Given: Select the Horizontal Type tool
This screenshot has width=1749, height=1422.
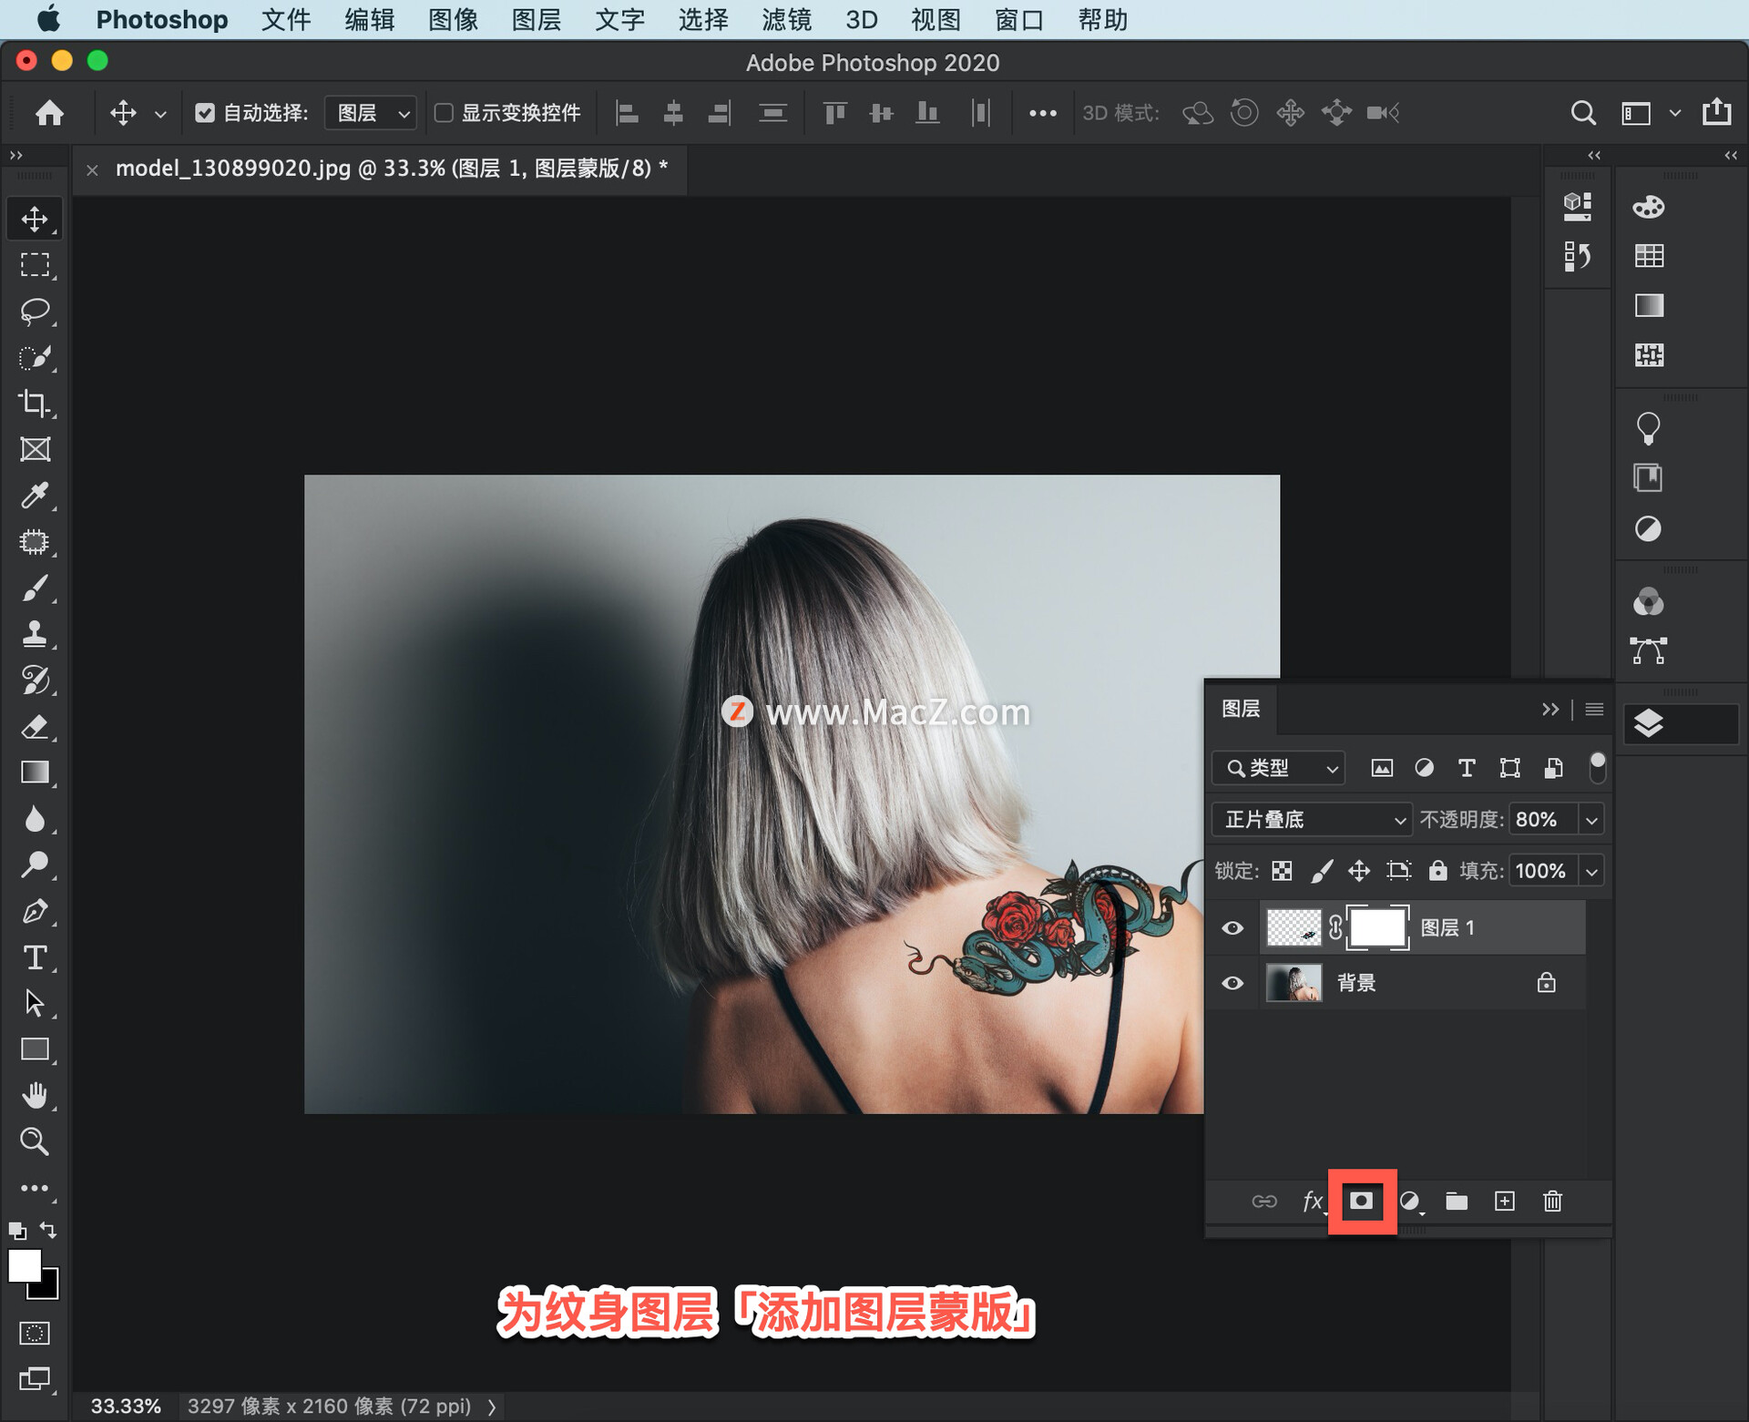Looking at the screenshot, I should 35,957.
